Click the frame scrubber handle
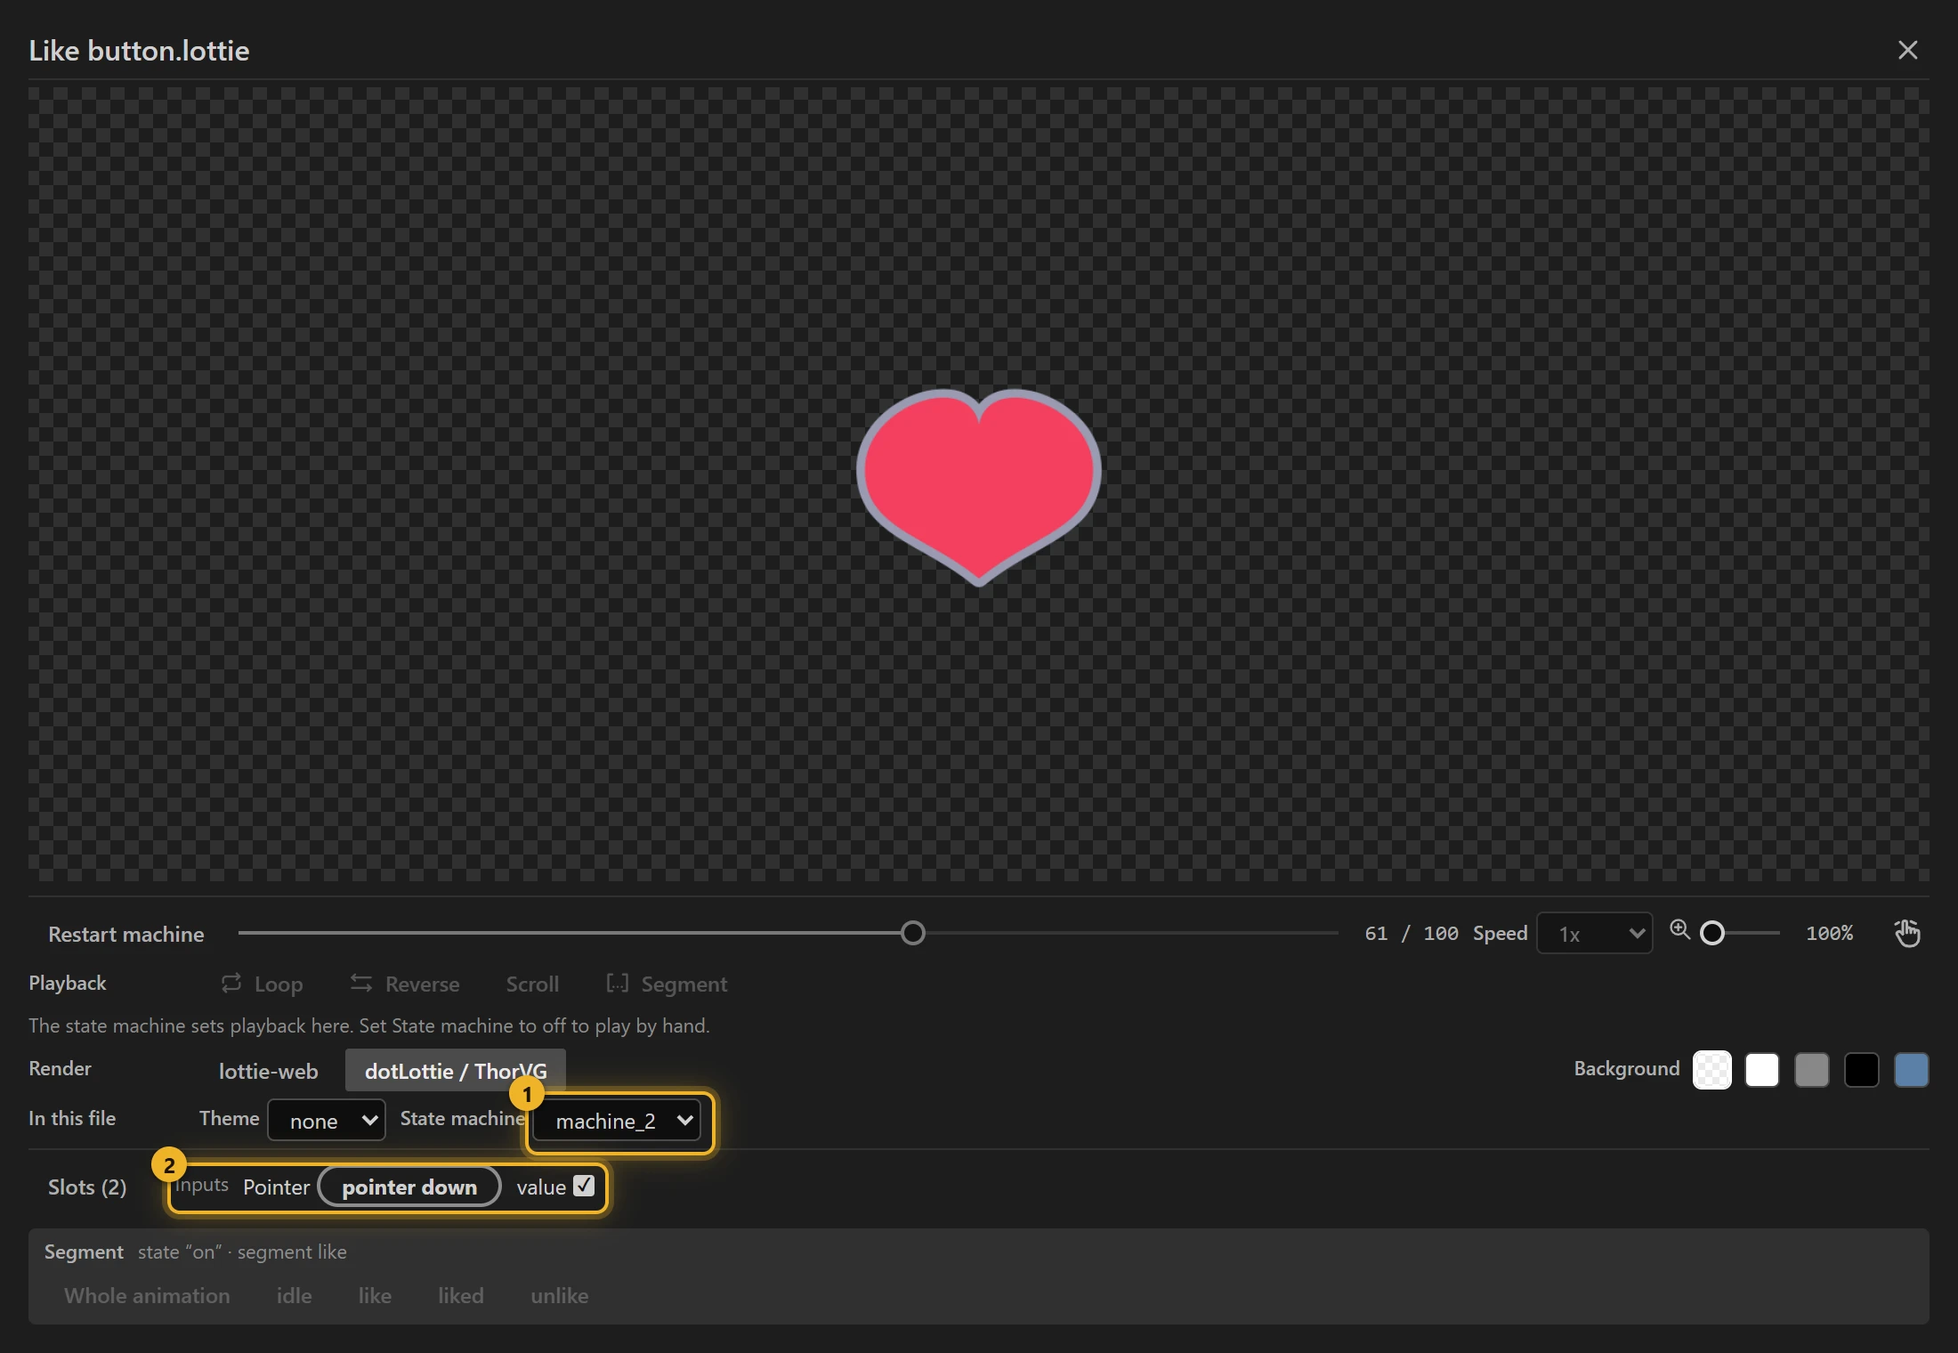 pos(912,933)
